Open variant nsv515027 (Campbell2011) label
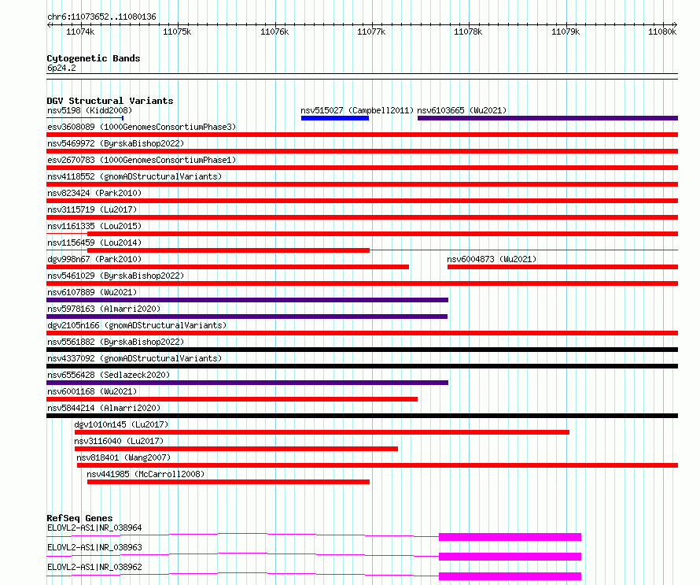 pyautogui.click(x=357, y=110)
